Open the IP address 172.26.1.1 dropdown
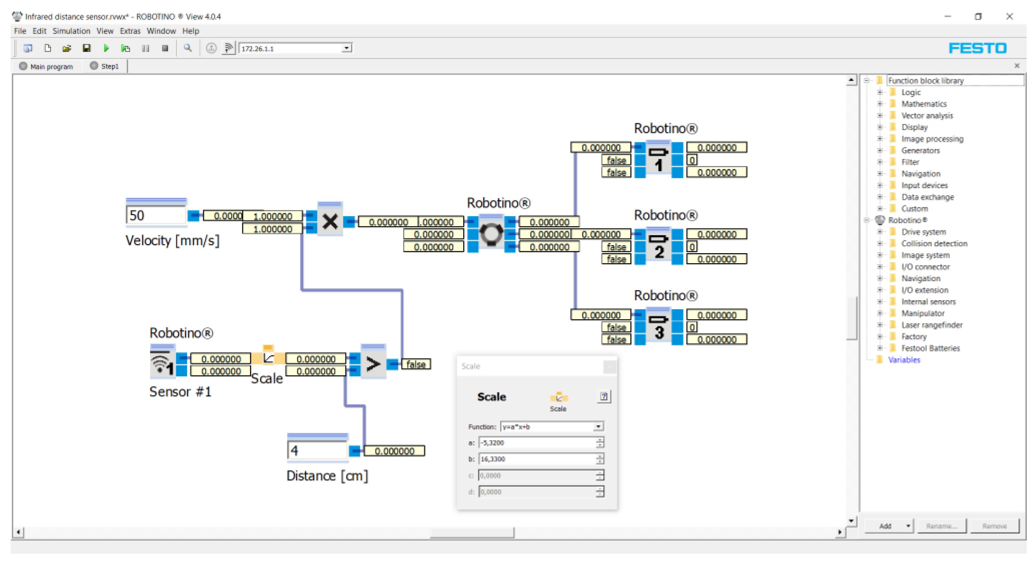The width and height of the screenshot is (1036, 564). pos(346,48)
